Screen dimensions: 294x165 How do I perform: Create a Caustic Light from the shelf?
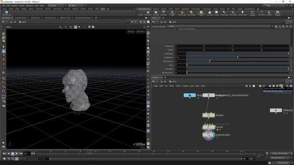click(224, 13)
